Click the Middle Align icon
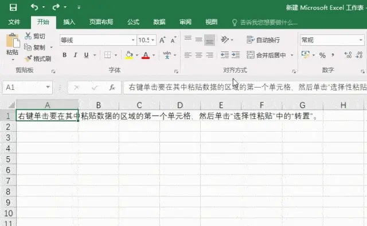This screenshot has width=367, height=226. (198, 39)
